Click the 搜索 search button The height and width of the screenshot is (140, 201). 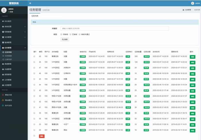pos(65,39)
